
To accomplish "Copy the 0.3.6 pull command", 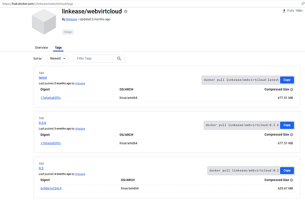I will 287,125.
